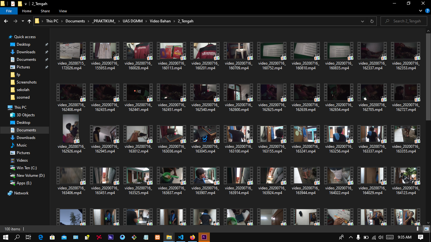Image resolution: width=431 pixels, height=242 pixels.
Task: Switch to the Share ribbon tab
Action: tap(45, 11)
